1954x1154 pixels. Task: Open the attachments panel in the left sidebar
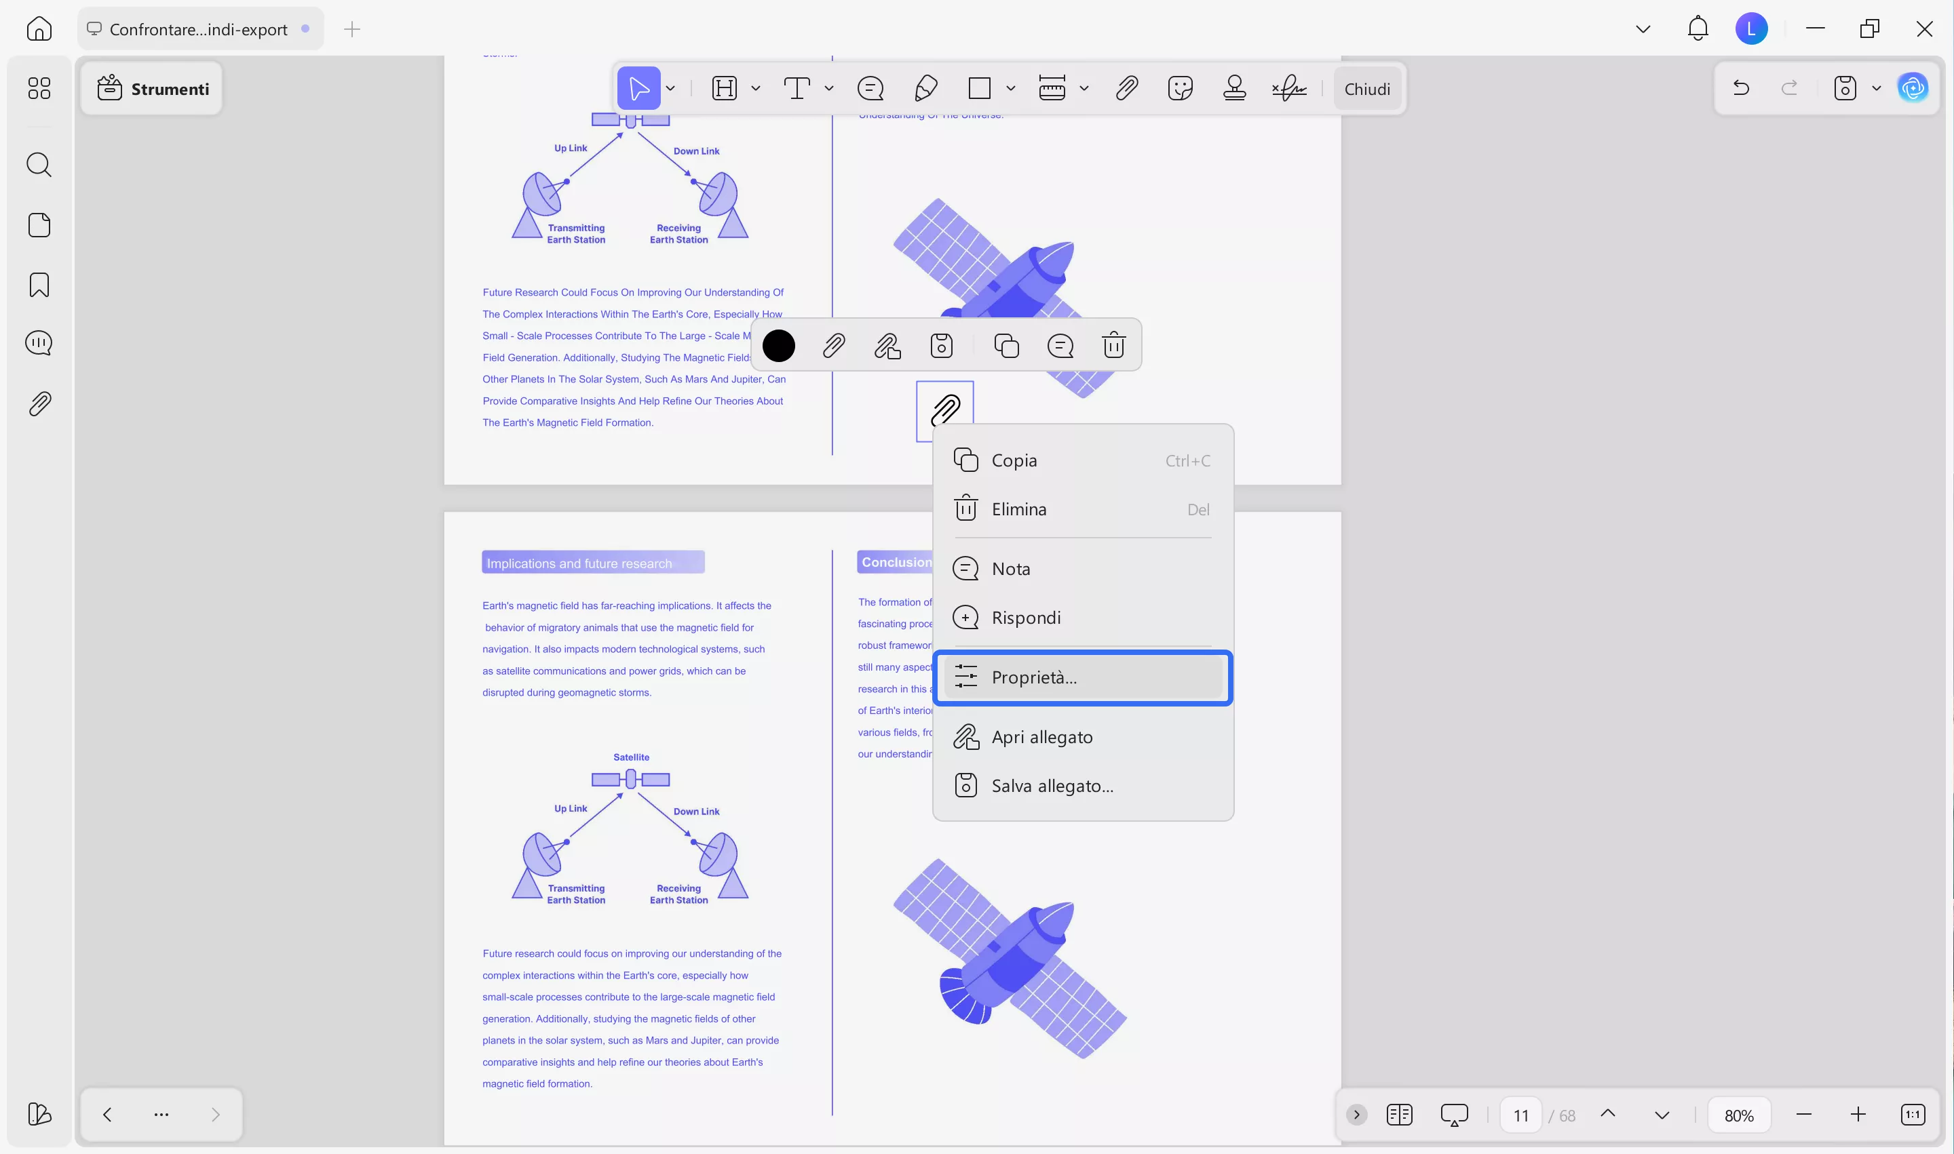tap(39, 403)
